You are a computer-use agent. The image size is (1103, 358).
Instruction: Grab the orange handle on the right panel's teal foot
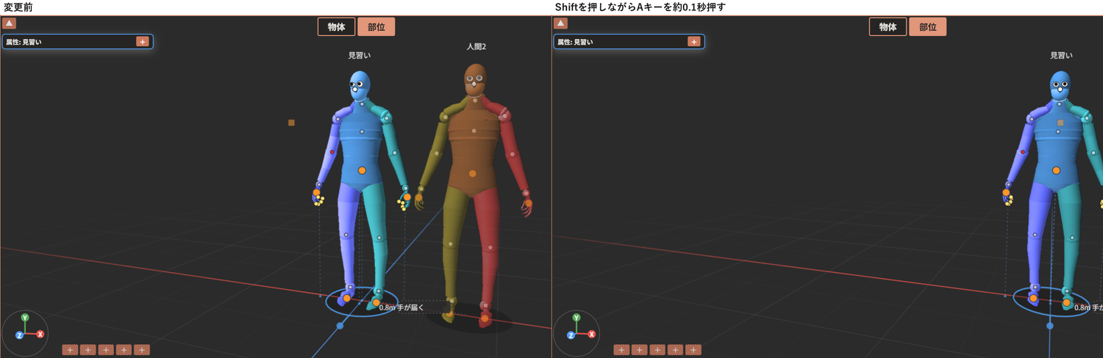point(1065,302)
